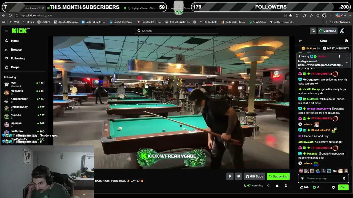
Task: Open the tab groups icon left of WOT
Action: click(x=4, y=22)
